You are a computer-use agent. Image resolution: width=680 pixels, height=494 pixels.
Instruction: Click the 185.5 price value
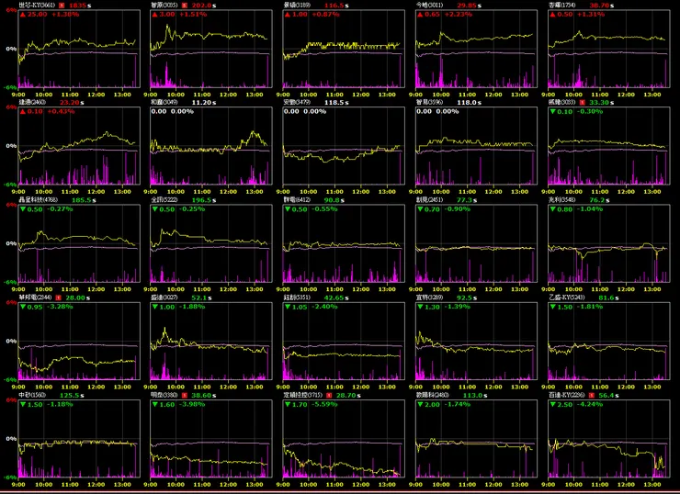pos(81,200)
